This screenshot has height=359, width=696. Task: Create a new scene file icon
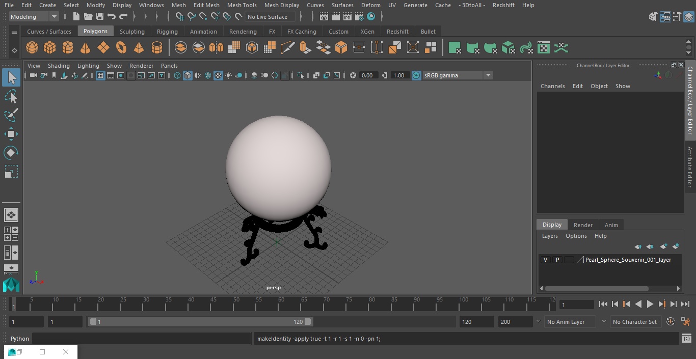click(x=76, y=17)
